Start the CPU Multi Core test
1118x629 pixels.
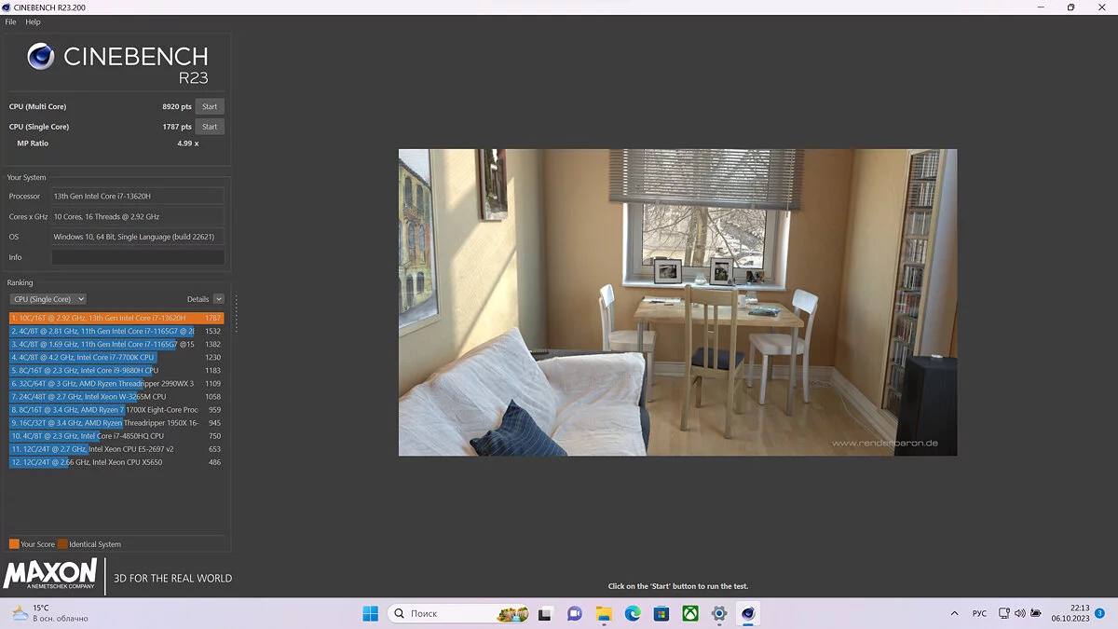tap(210, 106)
